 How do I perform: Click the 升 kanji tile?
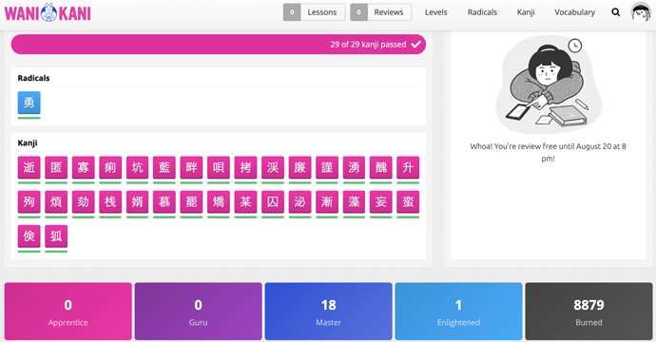coord(408,167)
